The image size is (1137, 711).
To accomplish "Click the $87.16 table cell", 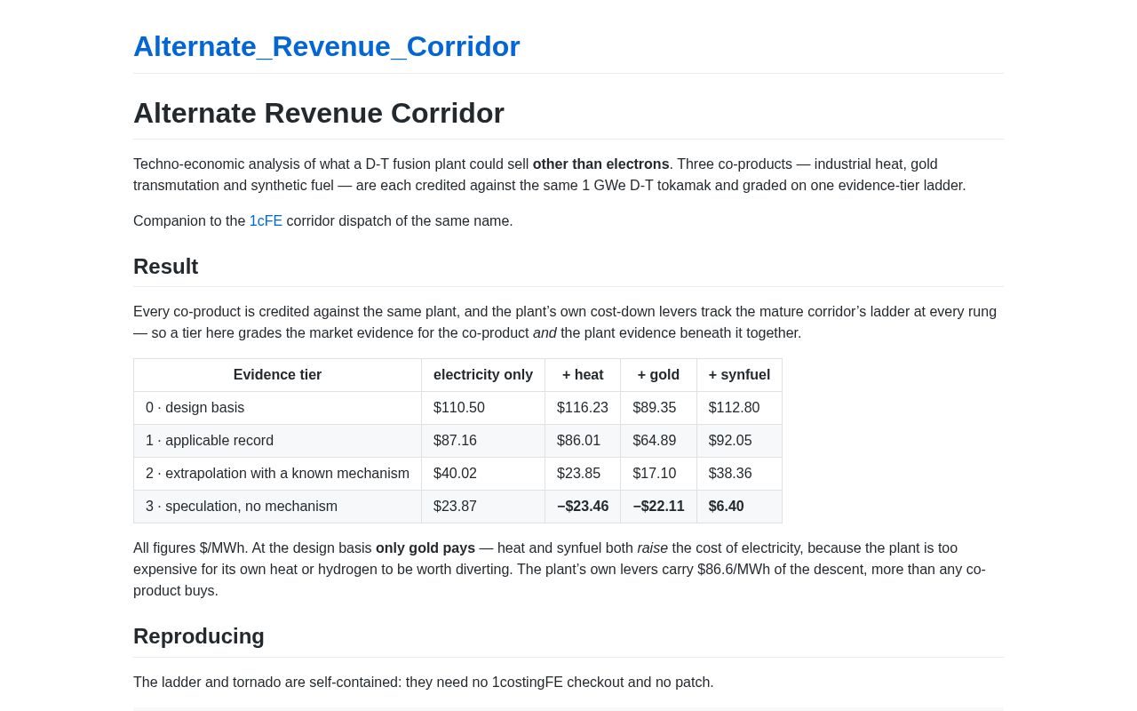I will point(483,441).
